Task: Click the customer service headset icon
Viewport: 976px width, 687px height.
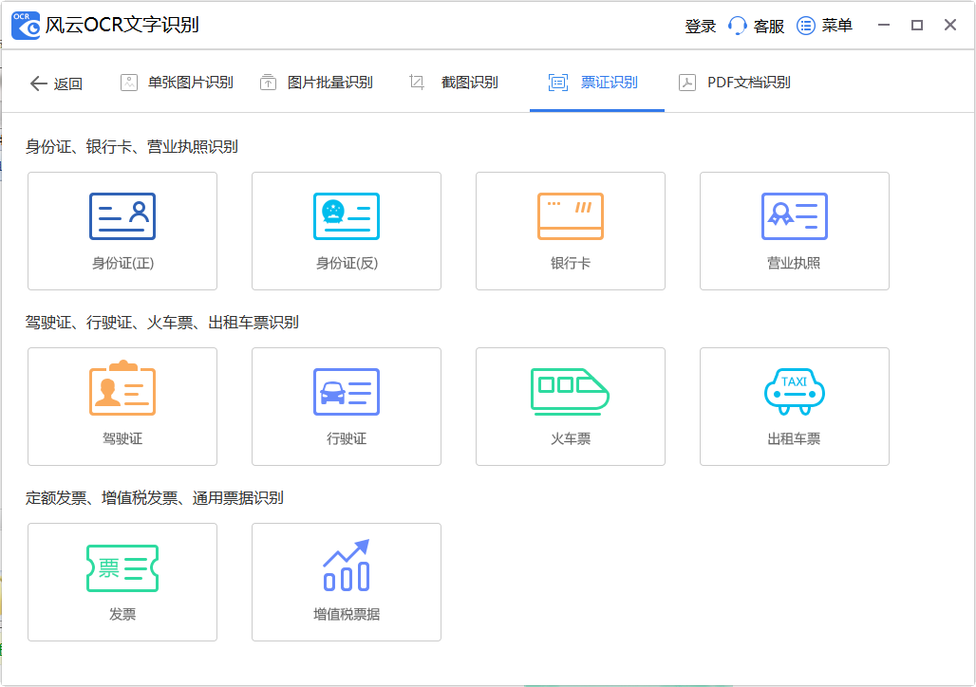Action: (x=737, y=26)
